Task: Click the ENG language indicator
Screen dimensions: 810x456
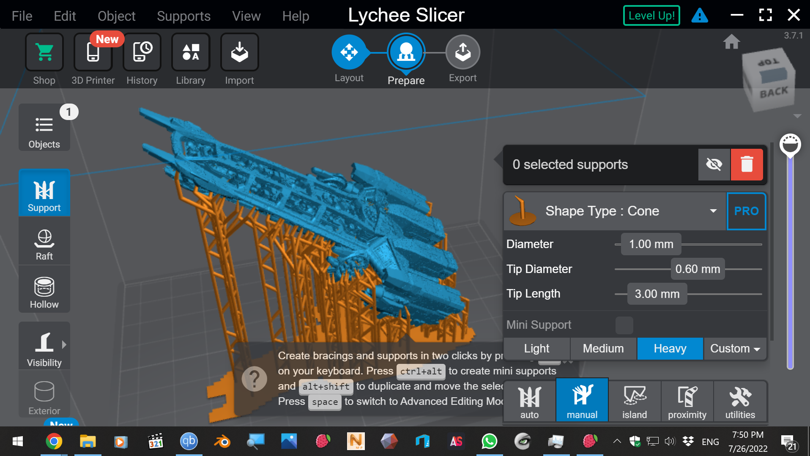Action: [710, 442]
